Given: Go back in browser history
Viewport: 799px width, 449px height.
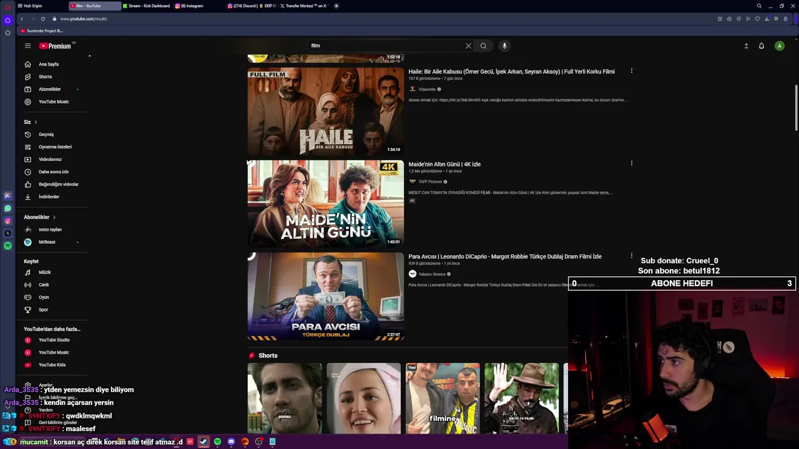Looking at the screenshot, I should pos(22,19).
